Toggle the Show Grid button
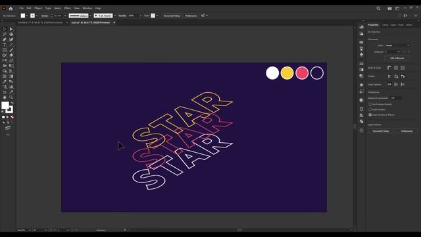 click(396, 68)
